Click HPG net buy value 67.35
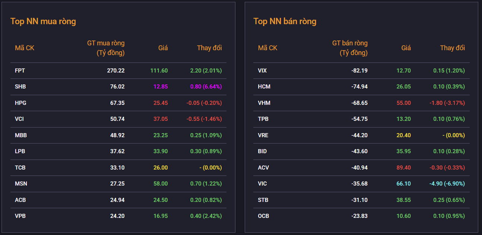Viewport: 482px width, 235px height. [x=117, y=103]
